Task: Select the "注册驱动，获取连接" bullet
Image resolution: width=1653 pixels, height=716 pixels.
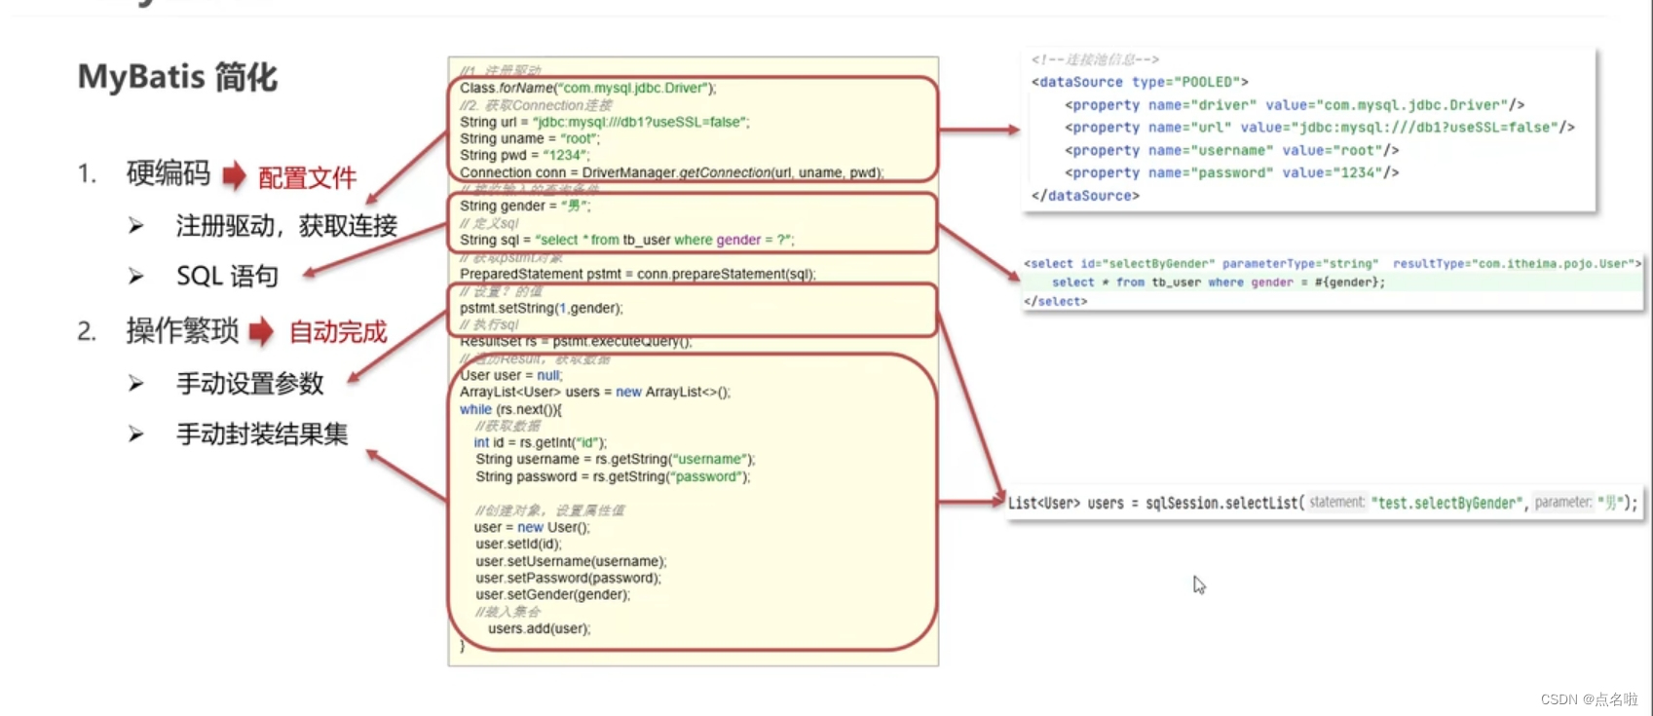Action: click(286, 226)
